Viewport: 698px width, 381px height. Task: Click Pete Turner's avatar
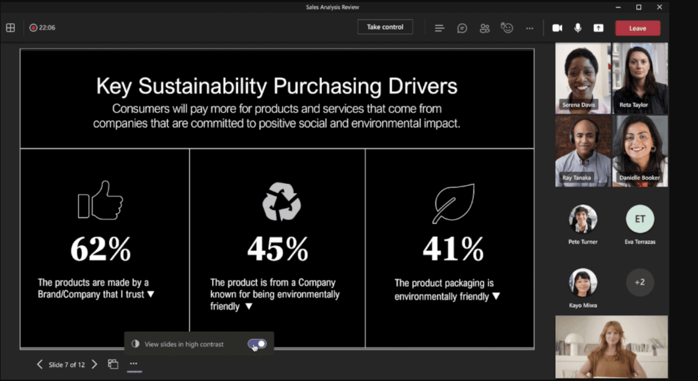(x=583, y=219)
